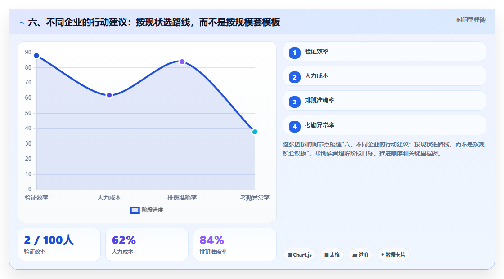Click the x-axis label 验证效率

tap(36, 198)
